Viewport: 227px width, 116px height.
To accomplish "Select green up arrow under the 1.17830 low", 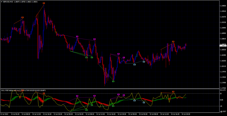I will point(113,81).
